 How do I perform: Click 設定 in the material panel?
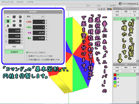[x=117, y=71]
